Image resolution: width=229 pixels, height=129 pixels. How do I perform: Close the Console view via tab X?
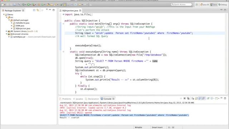113,99
